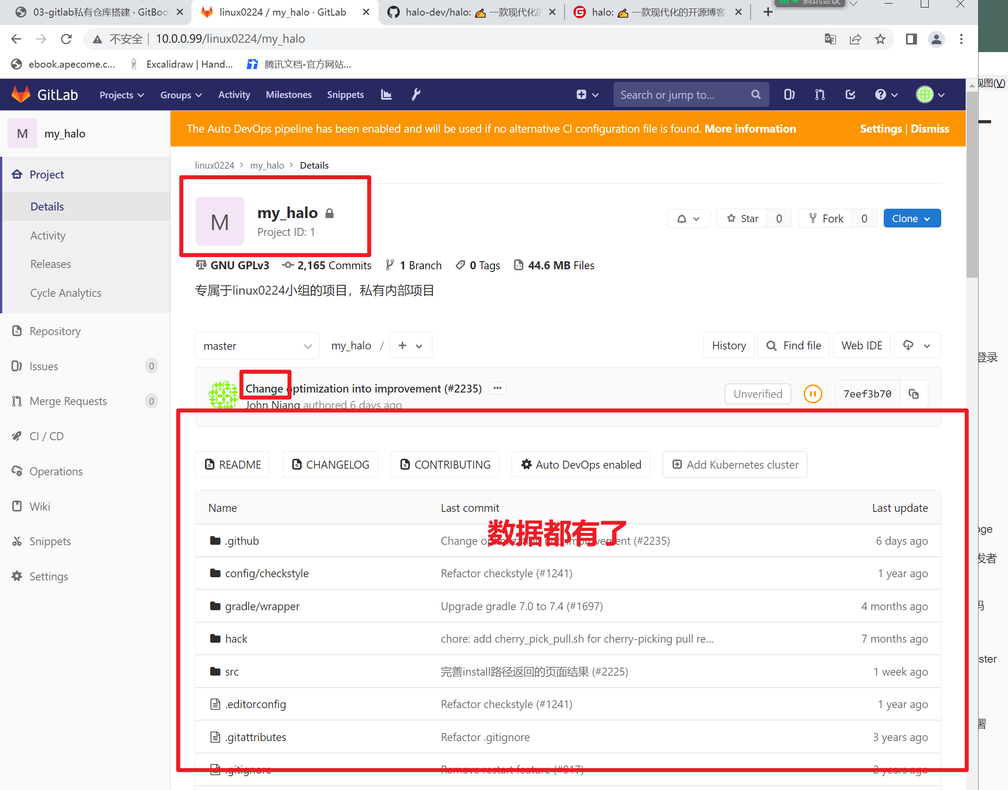Copy commit SHA with clipboard icon

click(x=914, y=393)
